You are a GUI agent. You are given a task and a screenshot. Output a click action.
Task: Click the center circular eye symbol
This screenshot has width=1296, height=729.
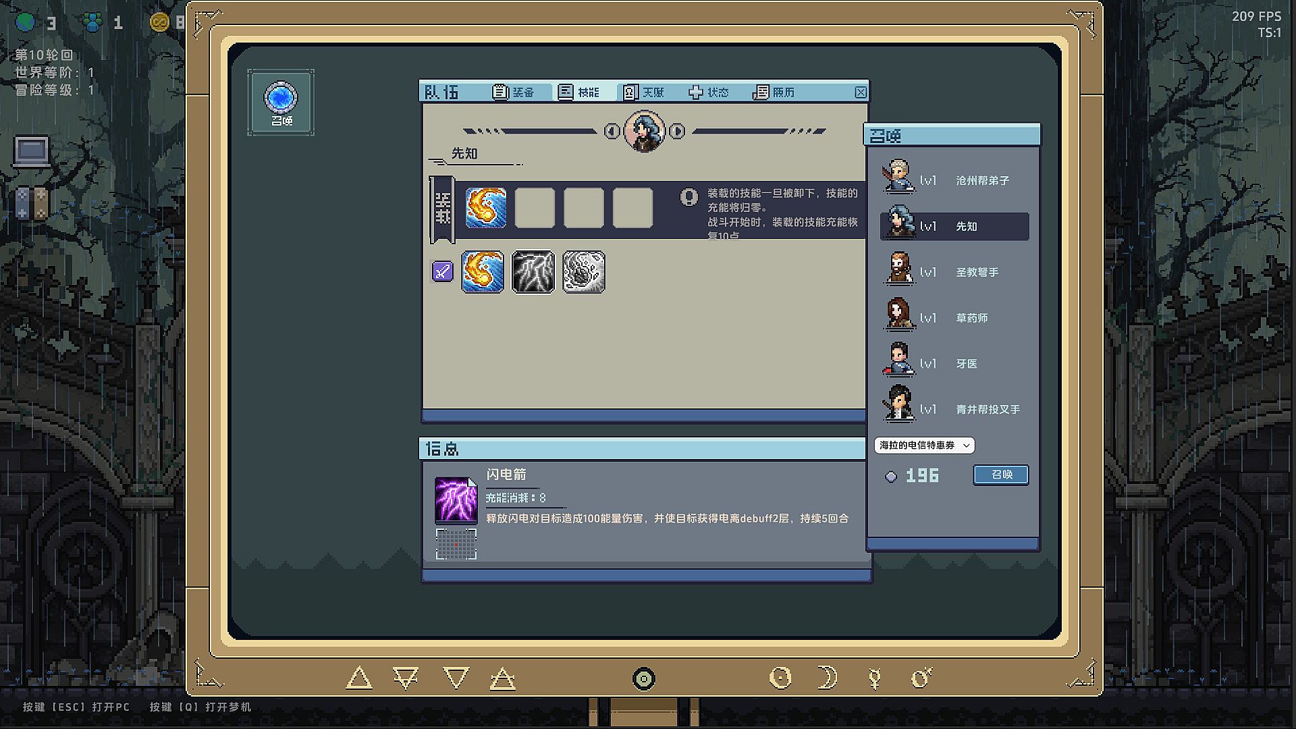click(x=644, y=678)
